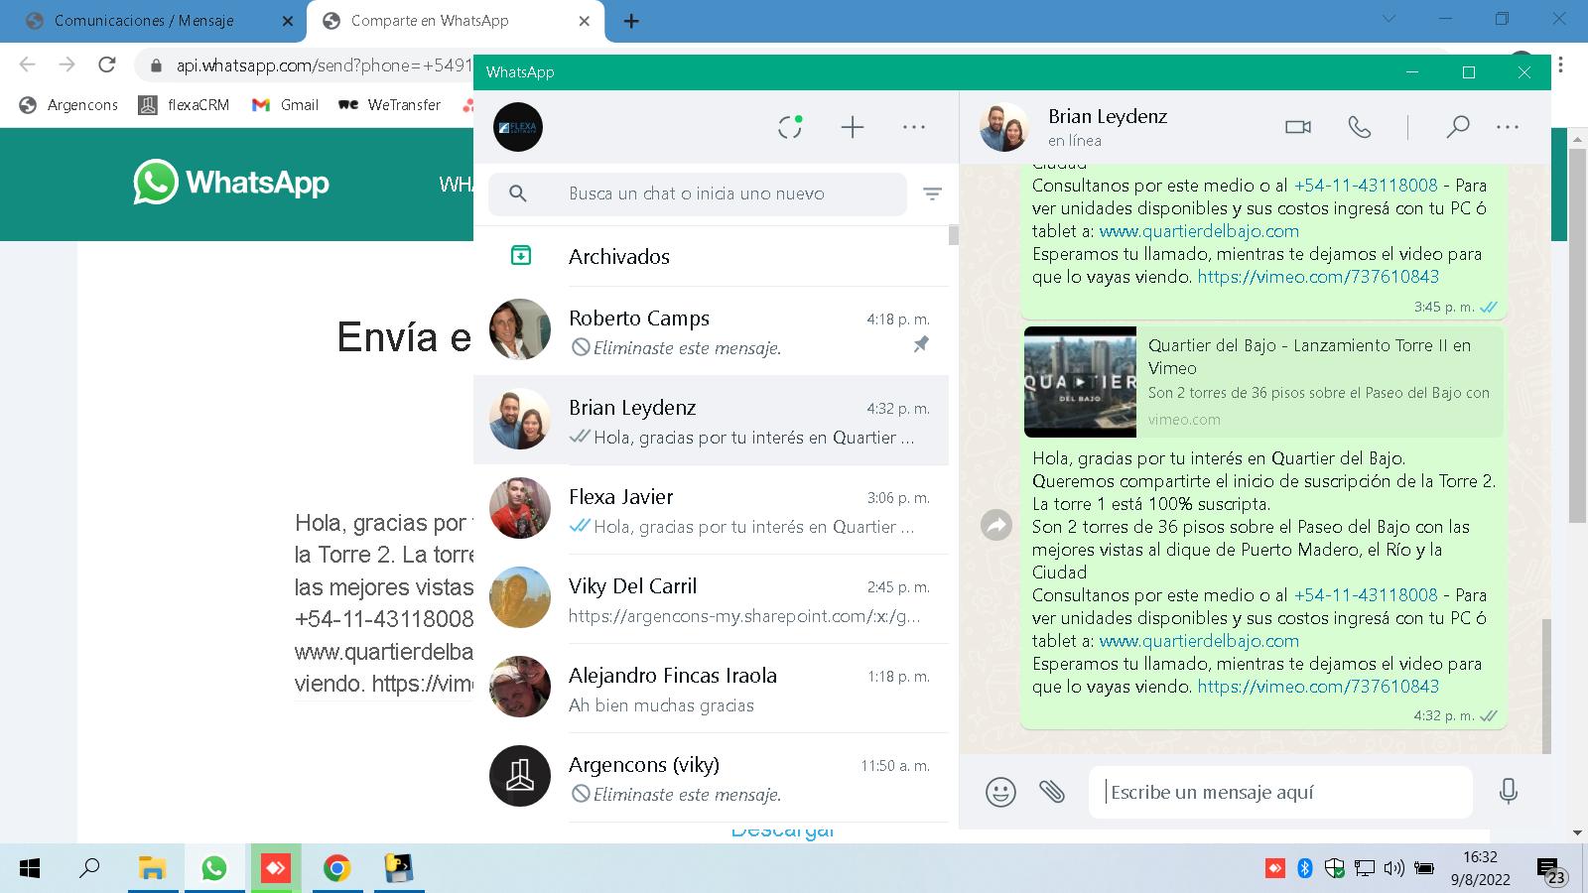Forward the Vimeo link message
The image size is (1588, 893).
click(x=996, y=525)
